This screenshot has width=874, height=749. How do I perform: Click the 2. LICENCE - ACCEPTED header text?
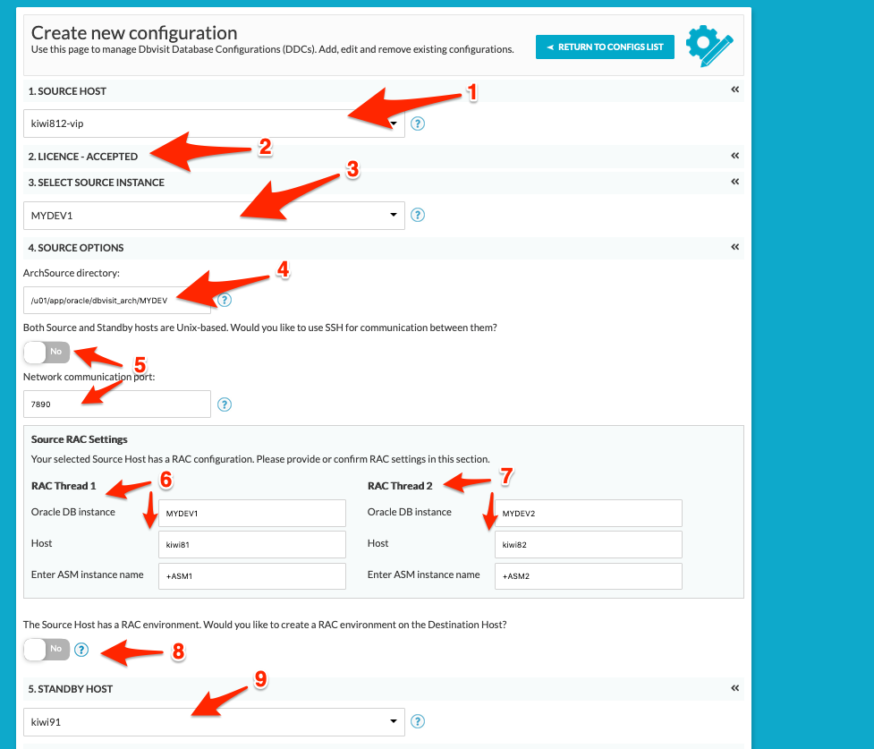tap(83, 157)
